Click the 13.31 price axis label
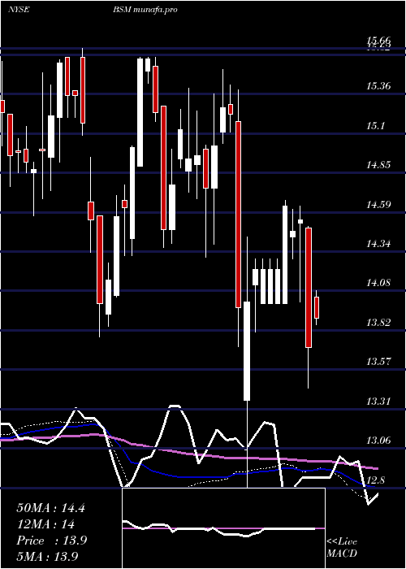This screenshot has height=569, width=406. pyautogui.click(x=378, y=402)
